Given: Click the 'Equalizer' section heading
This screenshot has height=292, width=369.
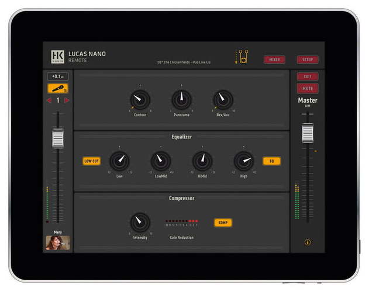Looking at the screenshot, I should click(181, 137).
